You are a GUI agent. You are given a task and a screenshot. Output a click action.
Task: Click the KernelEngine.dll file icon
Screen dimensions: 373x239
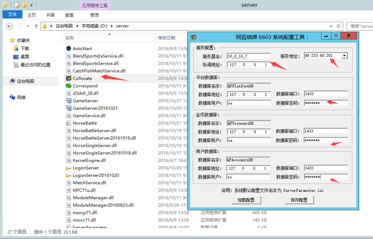point(68,160)
